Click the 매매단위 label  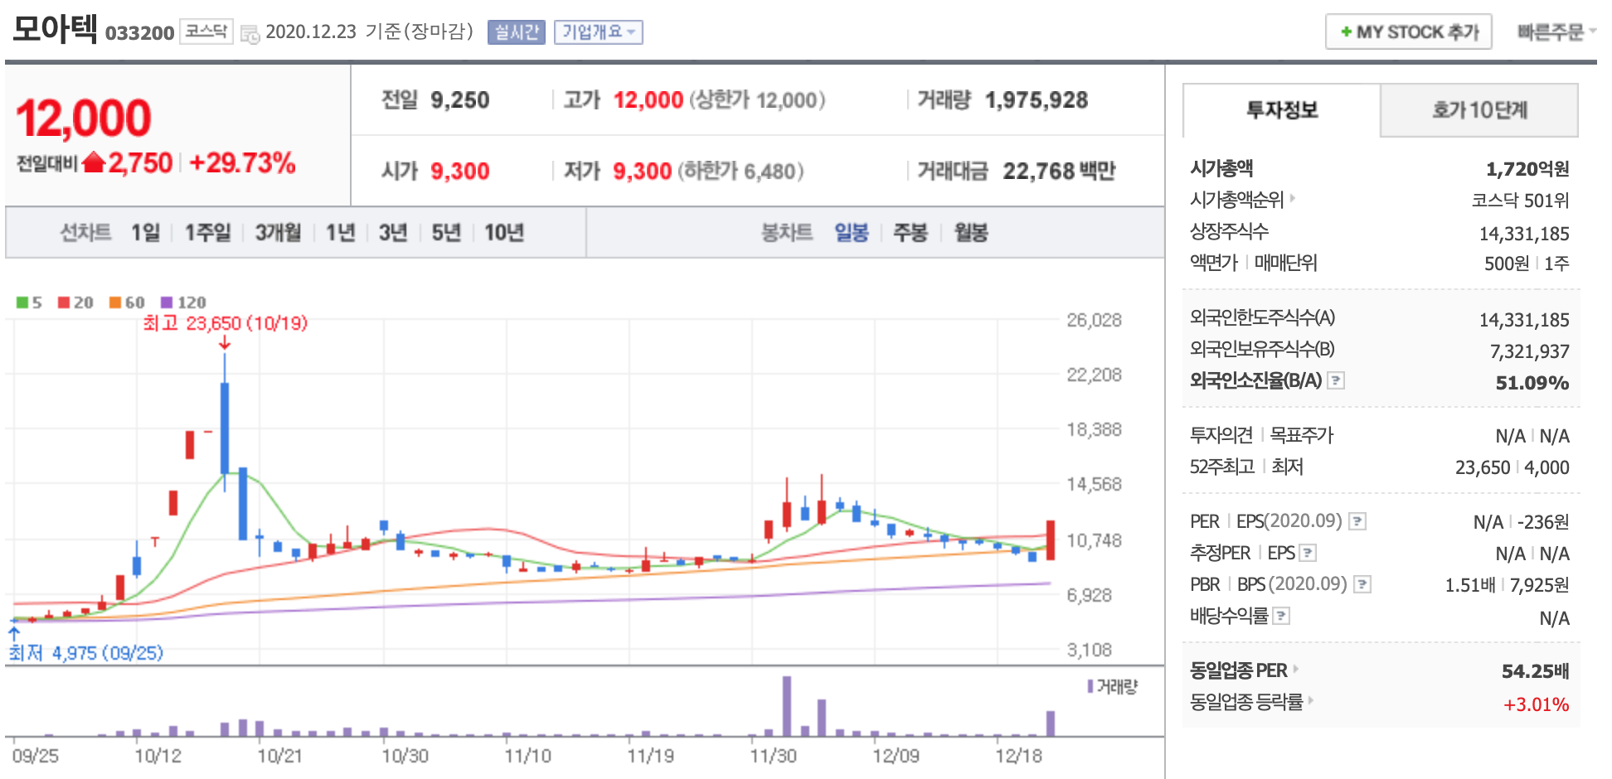pyautogui.click(x=1286, y=263)
